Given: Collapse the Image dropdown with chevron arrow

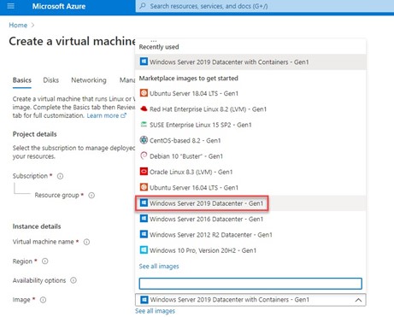Looking at the screenshot, I should (358, 300).
